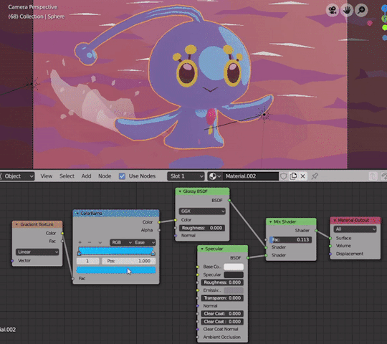Open the Add menu

(87, 176)
